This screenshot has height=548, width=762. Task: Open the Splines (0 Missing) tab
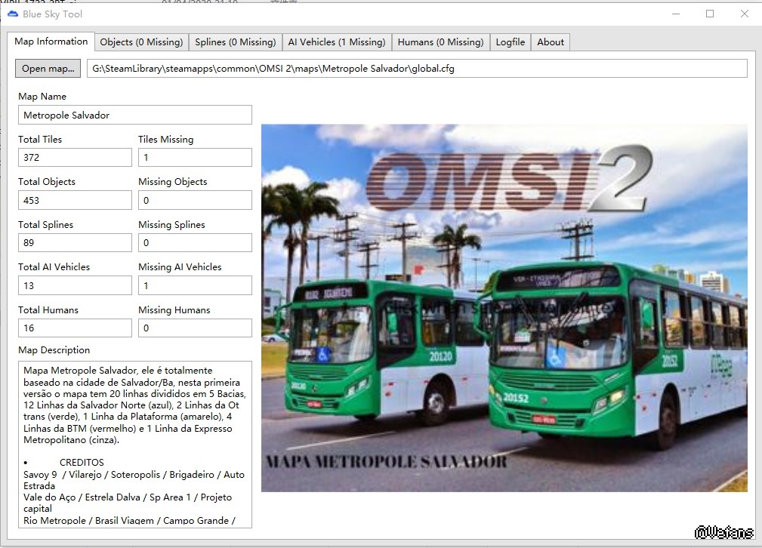click(x=235, y=42)
